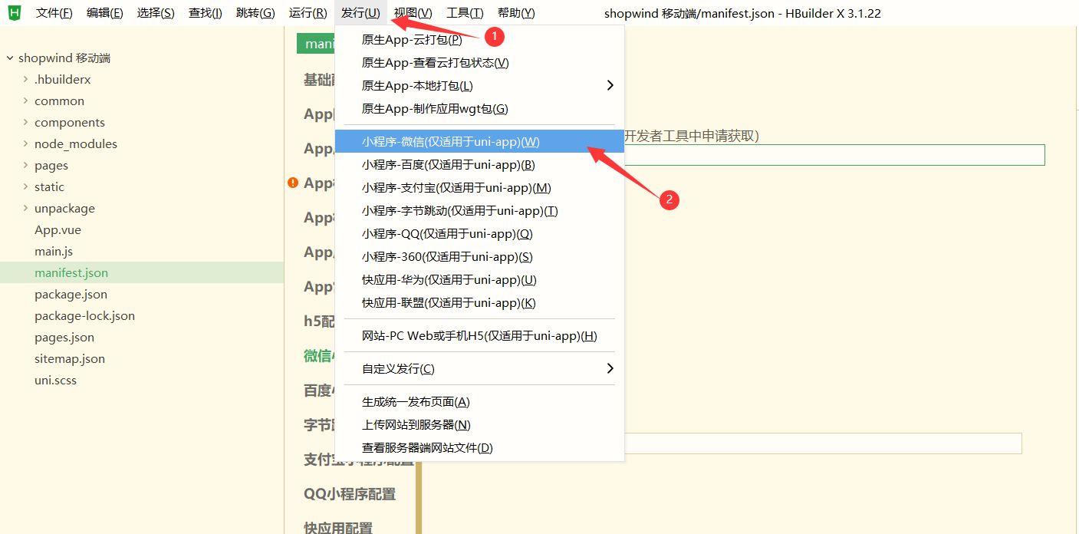The width and height of the screenshot is (1079, 534).
Task: Open uni.scss in the project tree
Action: (55, 381)
